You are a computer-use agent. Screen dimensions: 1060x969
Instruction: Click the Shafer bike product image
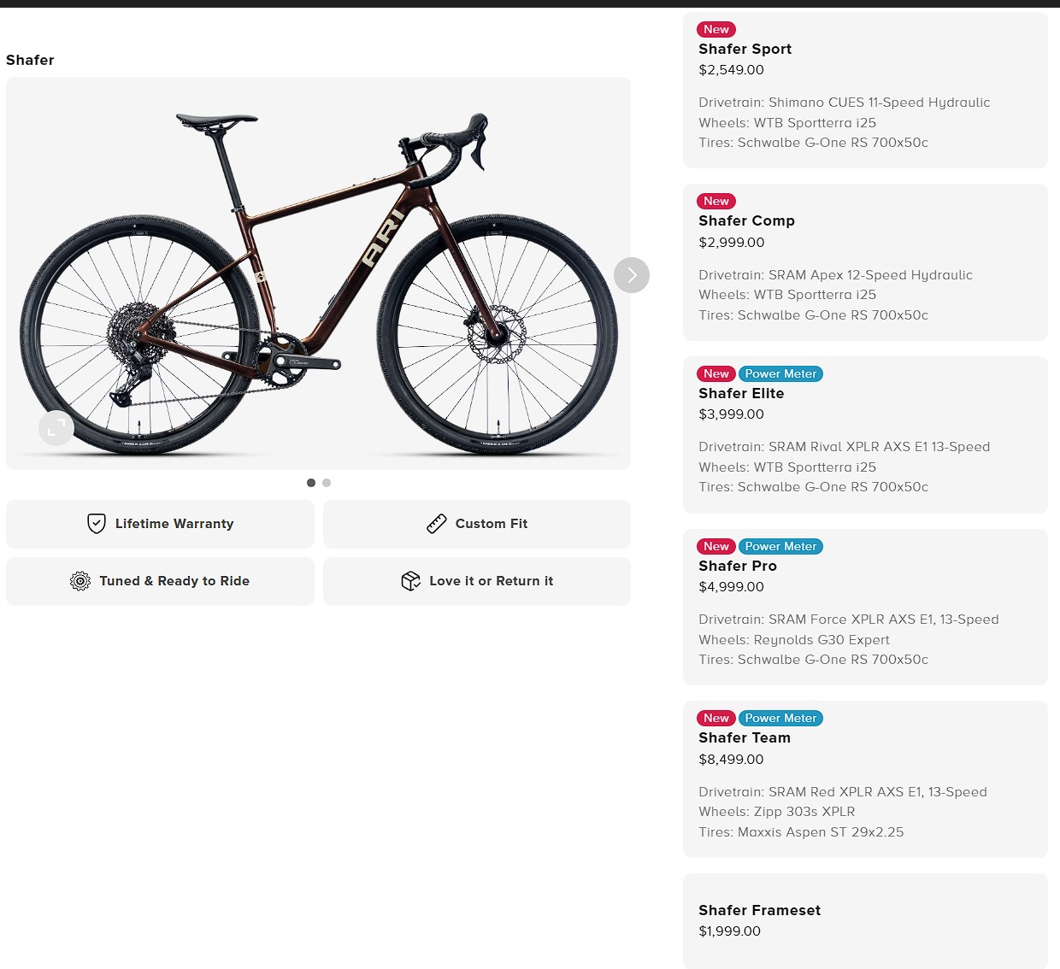coord(318,273)
